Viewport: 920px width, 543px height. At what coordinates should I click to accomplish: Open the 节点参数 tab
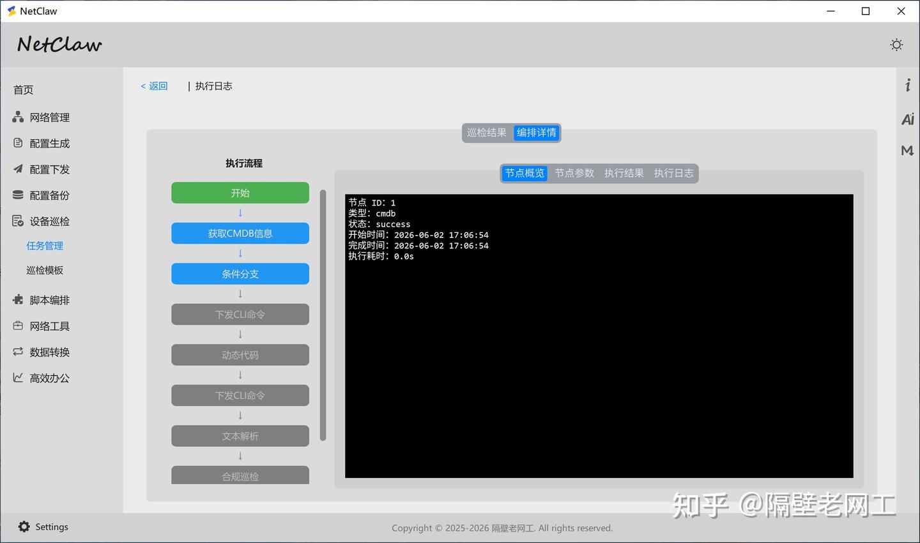pyautogui.click(x=574, y=173)
